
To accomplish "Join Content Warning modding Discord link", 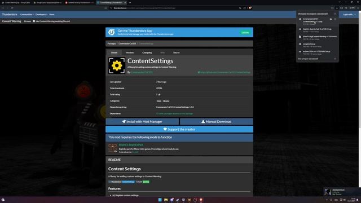I will point(51,21).
